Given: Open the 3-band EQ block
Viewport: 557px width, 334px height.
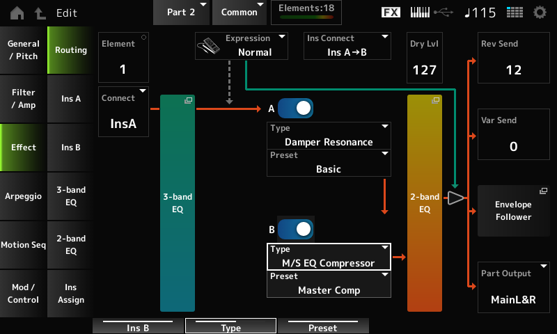Looking at the screenshot, I should pyautogui.click(x=178, y=202).
